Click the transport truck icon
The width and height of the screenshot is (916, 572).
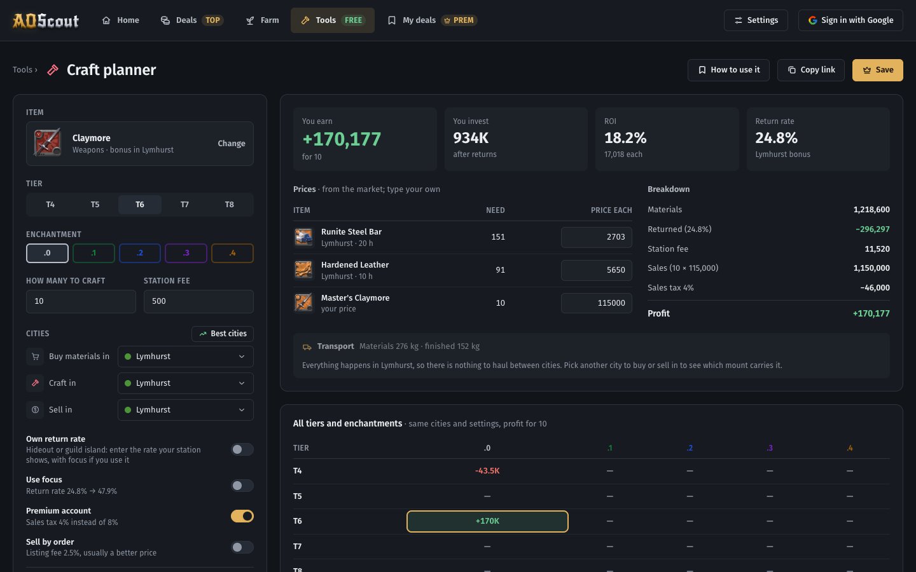(307, 347)
